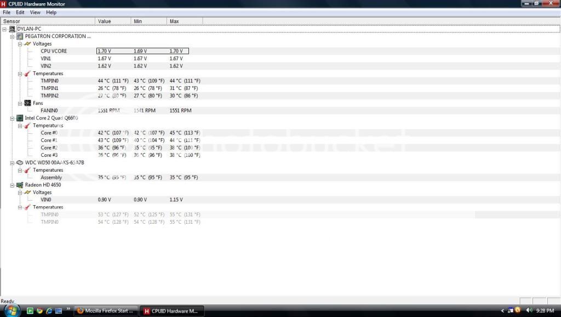Collapse the WDC WD50 00AAKS node
This screenshot has width=561, height=317.
pyautogui.click(x=12, y=163)
